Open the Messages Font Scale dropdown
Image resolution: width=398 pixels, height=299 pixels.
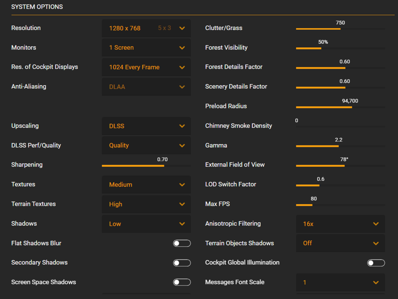pyautogui.click(x=340, y=282)
